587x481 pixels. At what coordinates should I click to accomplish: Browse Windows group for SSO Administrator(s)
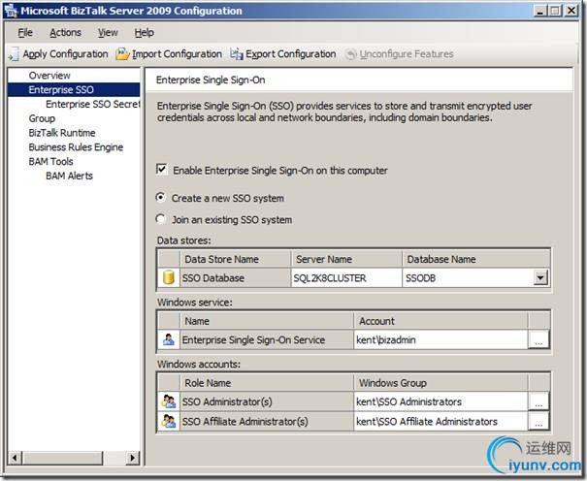tap(538, 401)
